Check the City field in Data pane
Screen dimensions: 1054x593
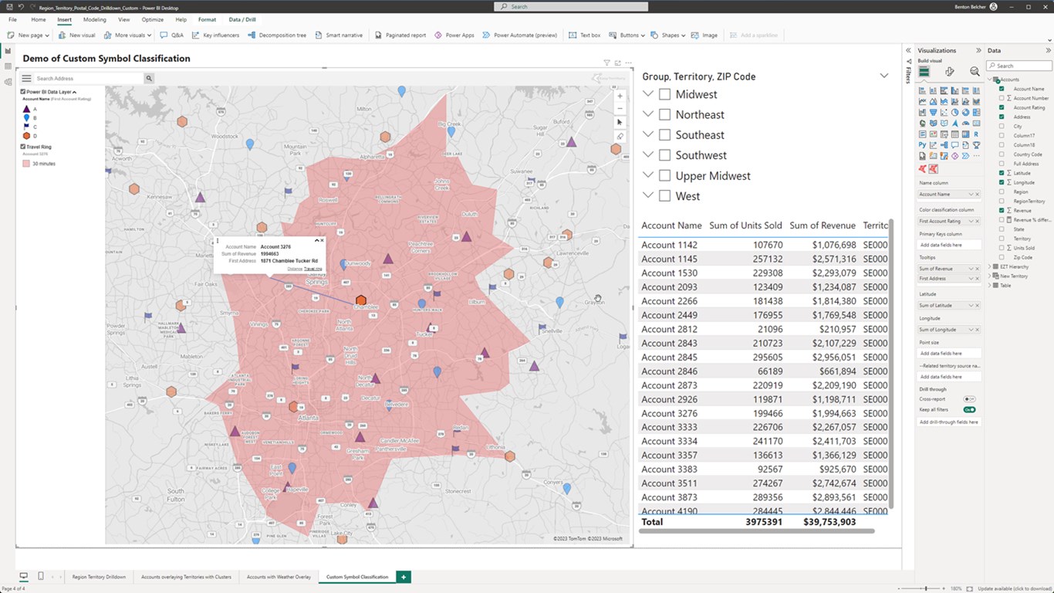pos(1002,126)
